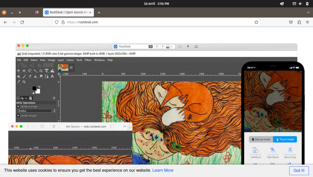Viewport: 313px width, 177px height.
Task: Expand the Safari toolbar overflow chevrons
Action: tap(125, 126)
